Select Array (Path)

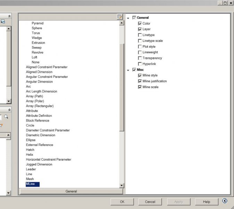tap(34, 96)
